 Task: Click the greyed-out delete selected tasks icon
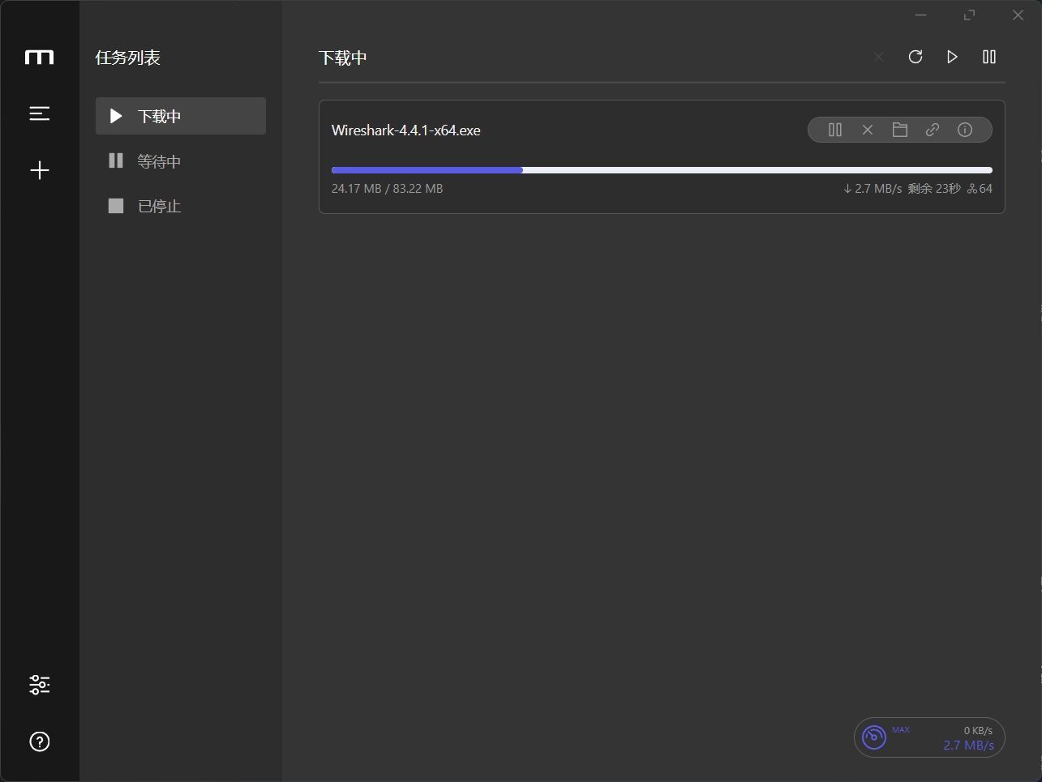(x=878, y=57)
